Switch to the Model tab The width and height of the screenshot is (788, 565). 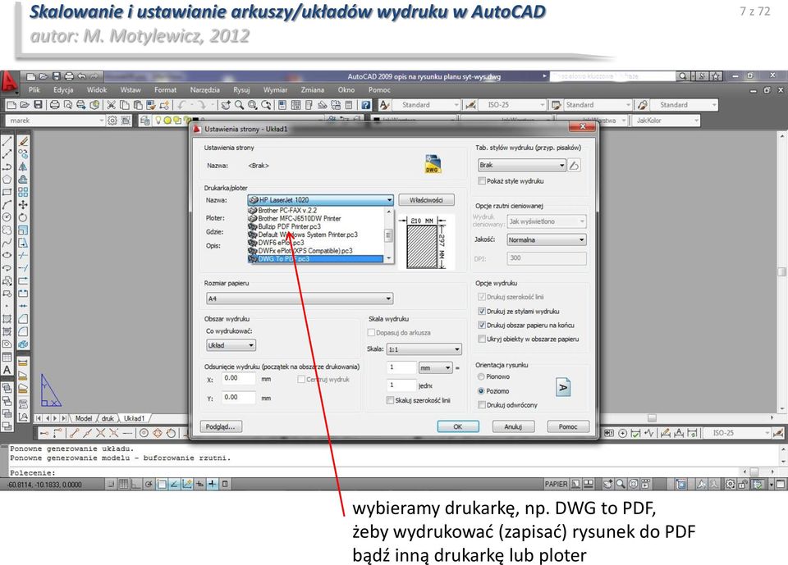click(84, 418)
